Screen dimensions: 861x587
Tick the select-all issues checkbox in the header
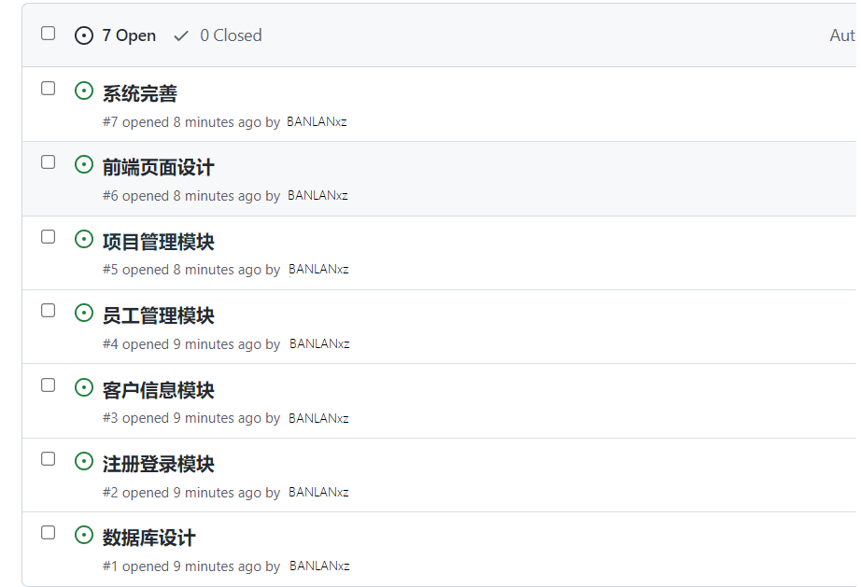49,34
